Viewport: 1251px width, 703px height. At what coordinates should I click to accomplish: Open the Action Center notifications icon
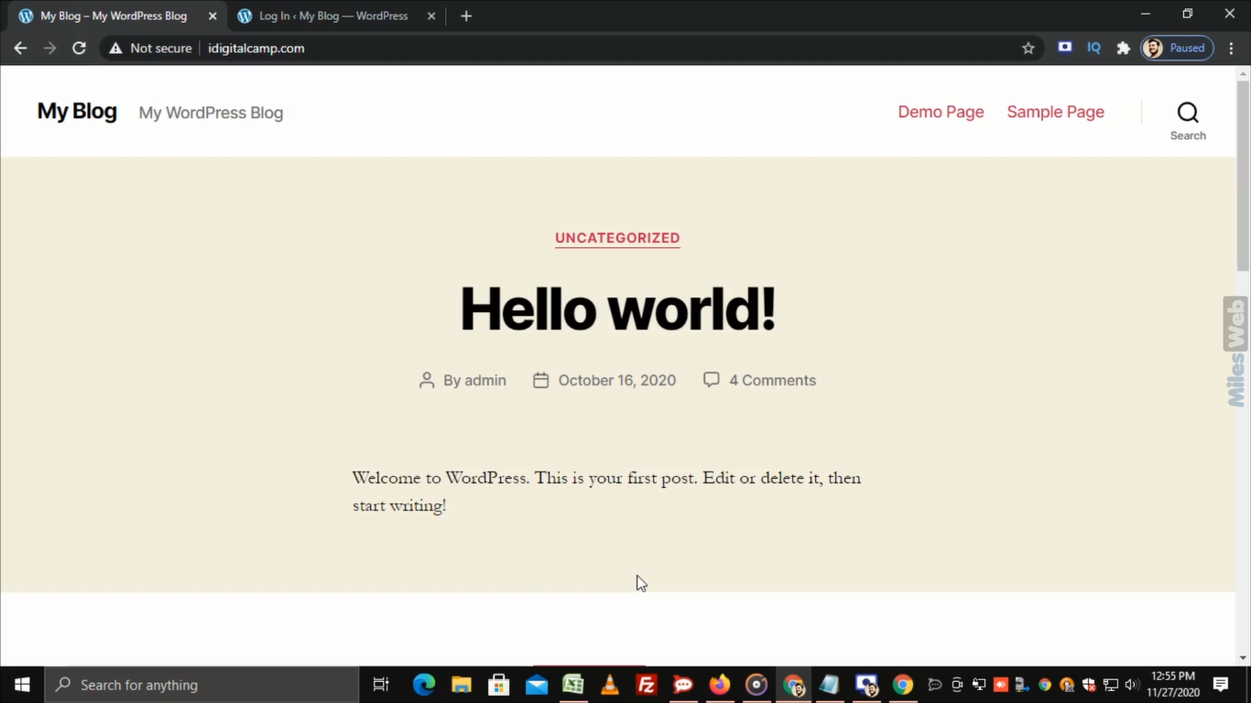pyautogui.click(x=1221, y=685)
